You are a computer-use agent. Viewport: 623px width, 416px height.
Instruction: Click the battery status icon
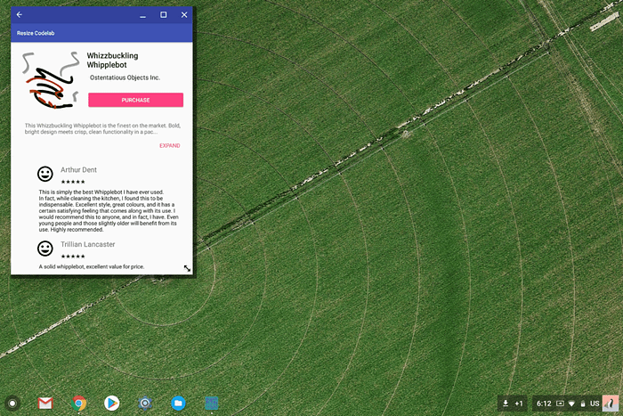(583, 404)
